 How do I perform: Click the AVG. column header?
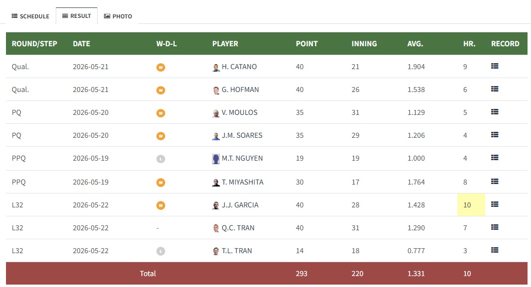(415, 44)
